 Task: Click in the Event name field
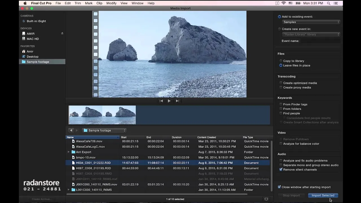(x=320, y=41)
